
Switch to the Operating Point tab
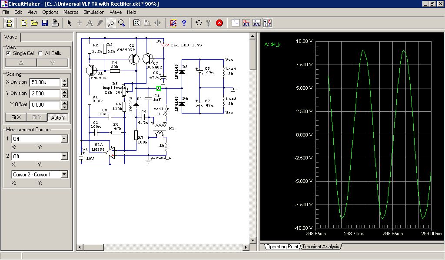point(282,247)
